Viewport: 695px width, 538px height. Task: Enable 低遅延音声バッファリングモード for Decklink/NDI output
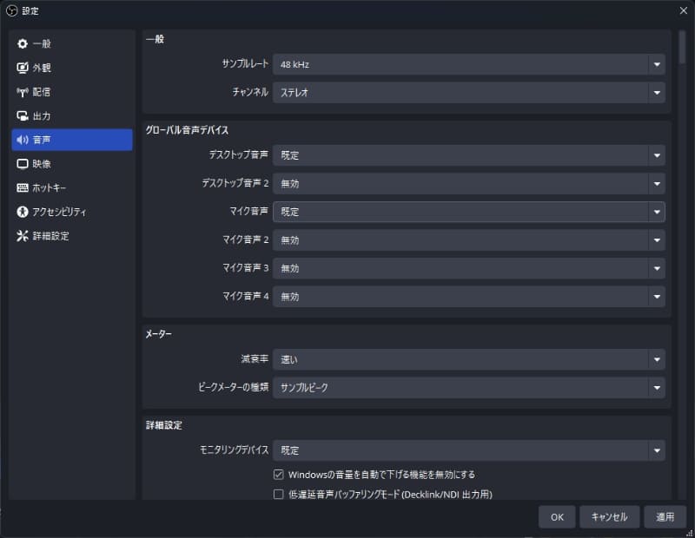pyautogui.click(x=277, y=493)
